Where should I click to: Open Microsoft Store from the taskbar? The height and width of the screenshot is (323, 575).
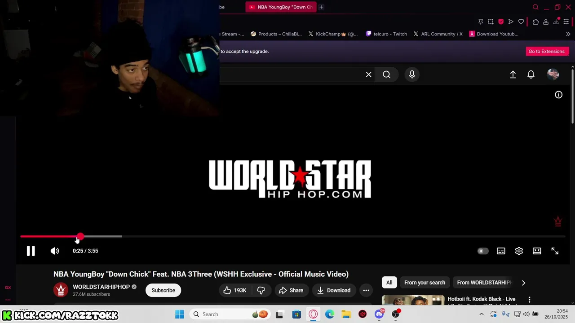pos(296,314)
